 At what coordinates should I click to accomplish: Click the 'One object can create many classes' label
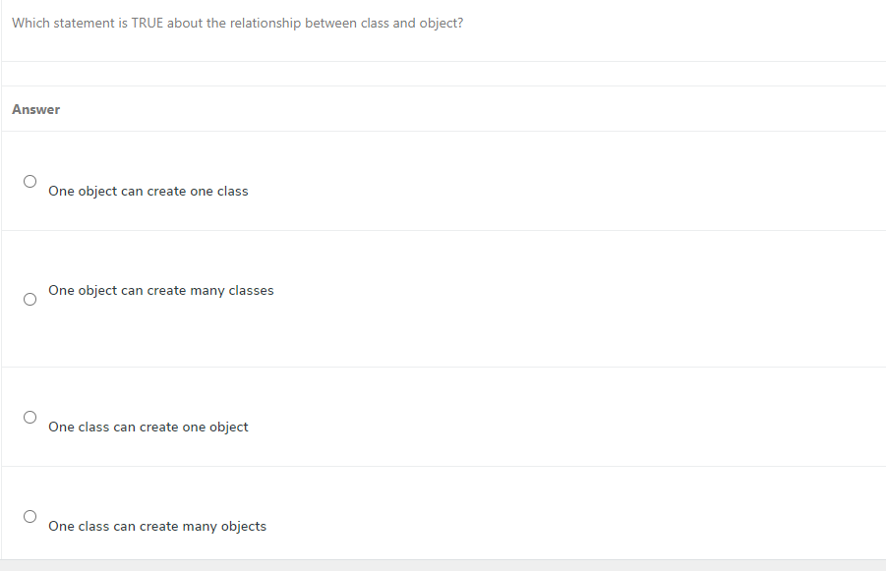[x=161, y=291]
